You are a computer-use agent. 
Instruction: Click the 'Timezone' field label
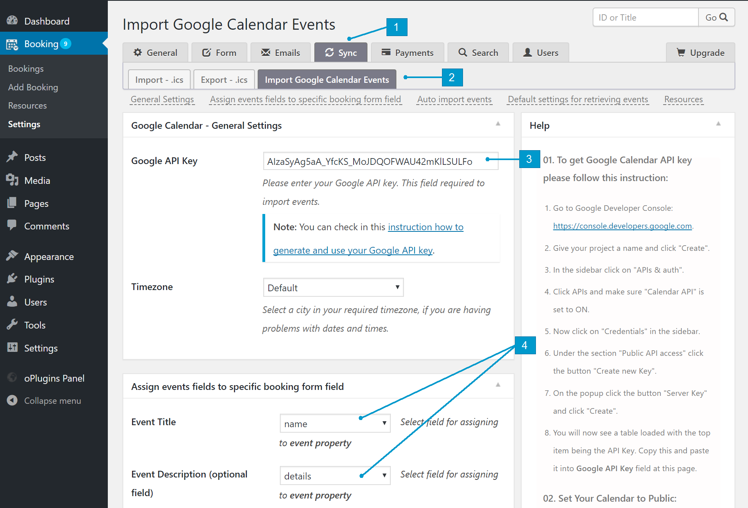152,286
